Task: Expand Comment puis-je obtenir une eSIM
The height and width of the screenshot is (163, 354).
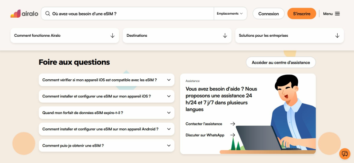Action: (107, 146)
